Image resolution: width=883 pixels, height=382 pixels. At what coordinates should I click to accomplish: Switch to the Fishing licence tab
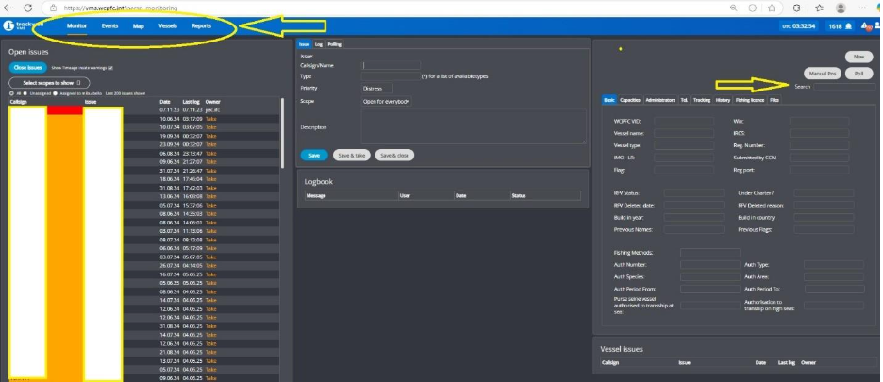click(750, 100)
